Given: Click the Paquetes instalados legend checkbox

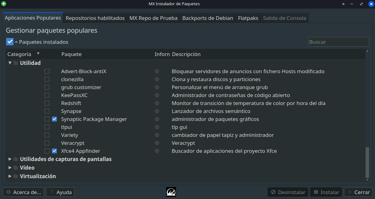Looking at the screenshot, I should tap(10, 42).
